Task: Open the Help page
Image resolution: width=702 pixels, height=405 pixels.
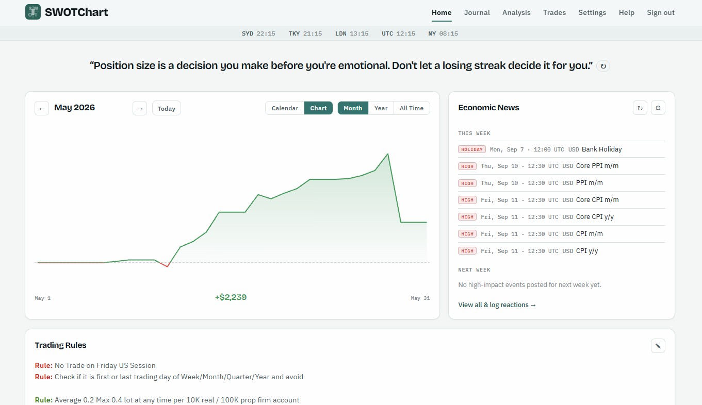Action: pos(627,12)
